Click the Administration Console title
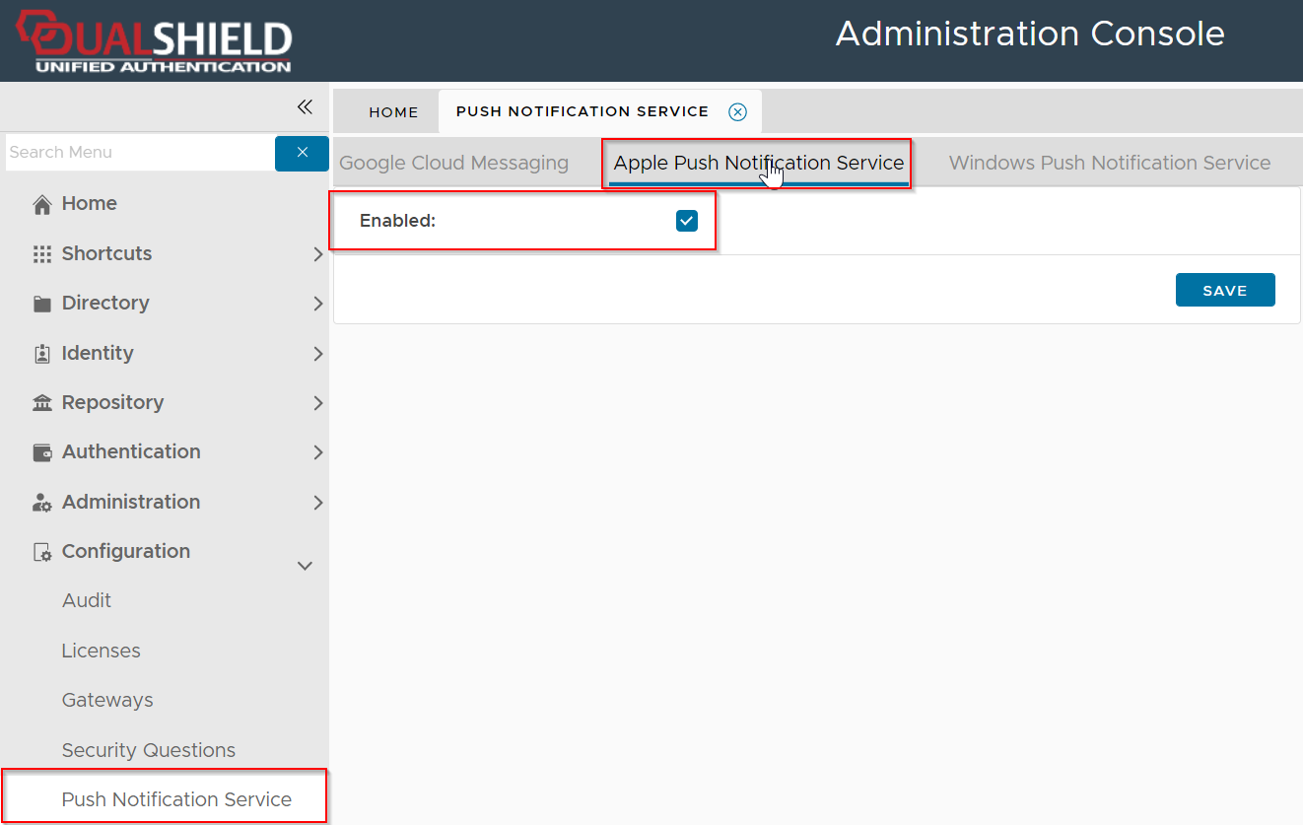This screenshot has height=825, width=1303. click(x=1030, y=34)
